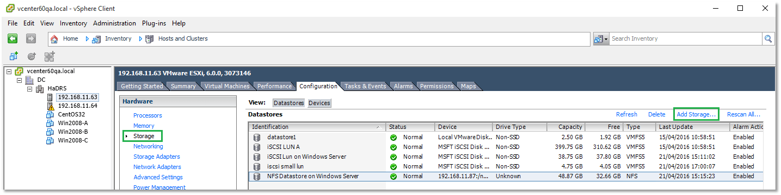Click the forward navigation arrow icon

tap(31, 38)
